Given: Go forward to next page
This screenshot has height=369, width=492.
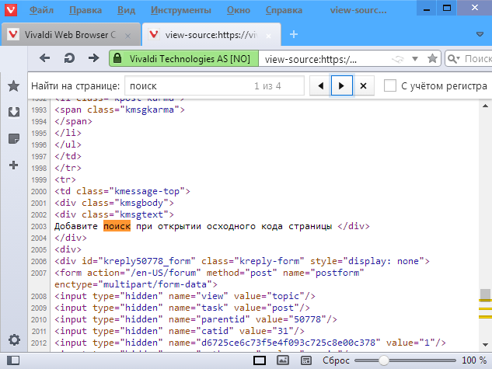Looking at the screenshot, I should [x=93, y=58].
